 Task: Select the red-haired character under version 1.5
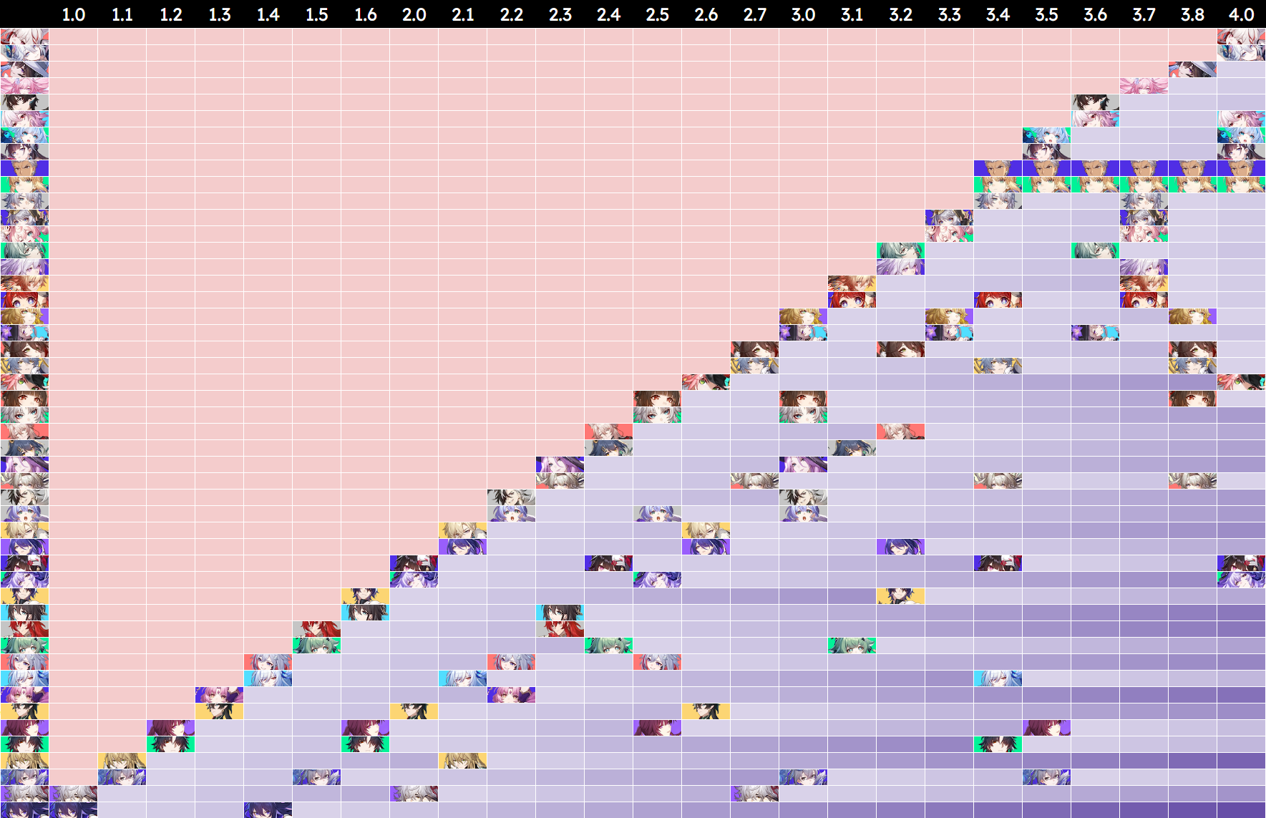316,629
